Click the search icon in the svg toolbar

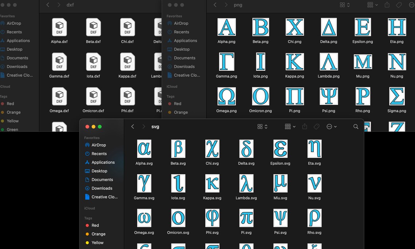pyautogui.click(x=356, y=126)
